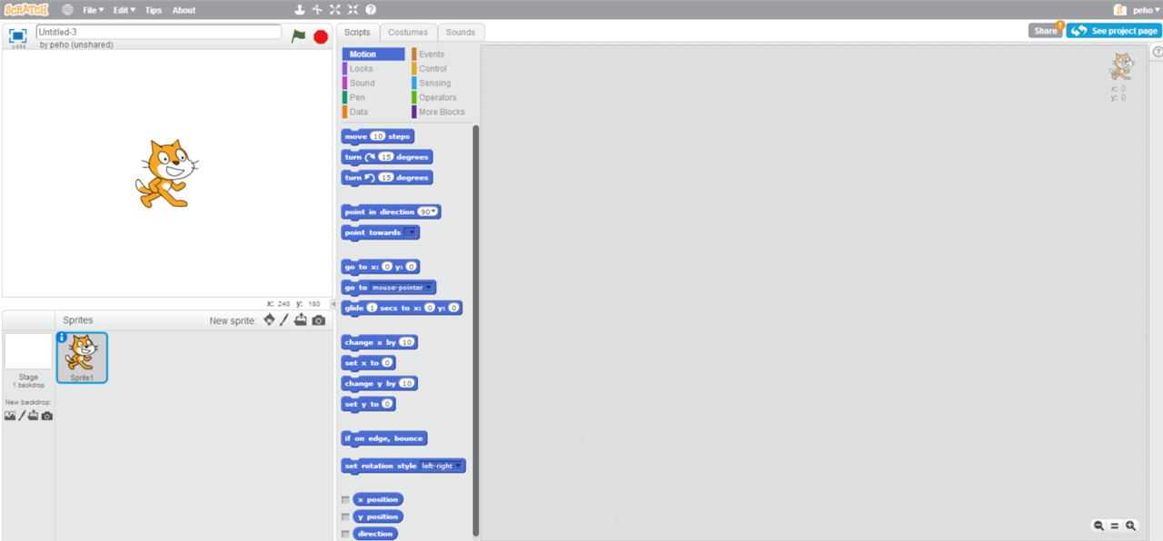Open File menu dropdown

click(x=93, y=10)
